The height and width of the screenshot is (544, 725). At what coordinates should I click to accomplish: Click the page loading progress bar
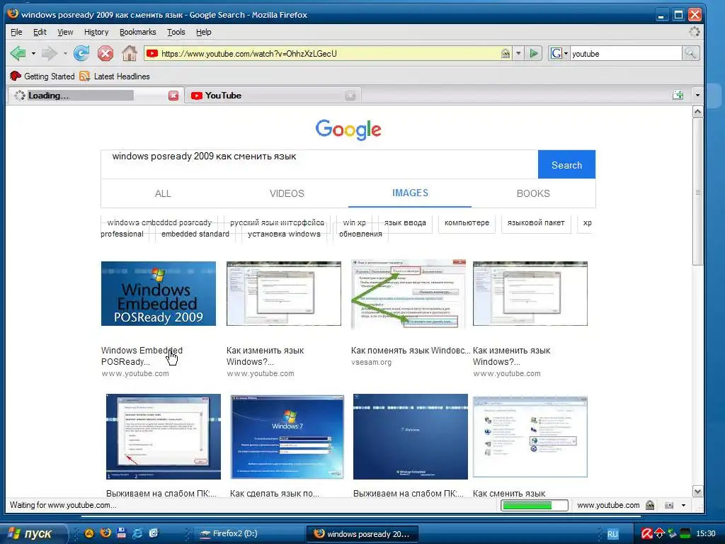click(534, 505)
